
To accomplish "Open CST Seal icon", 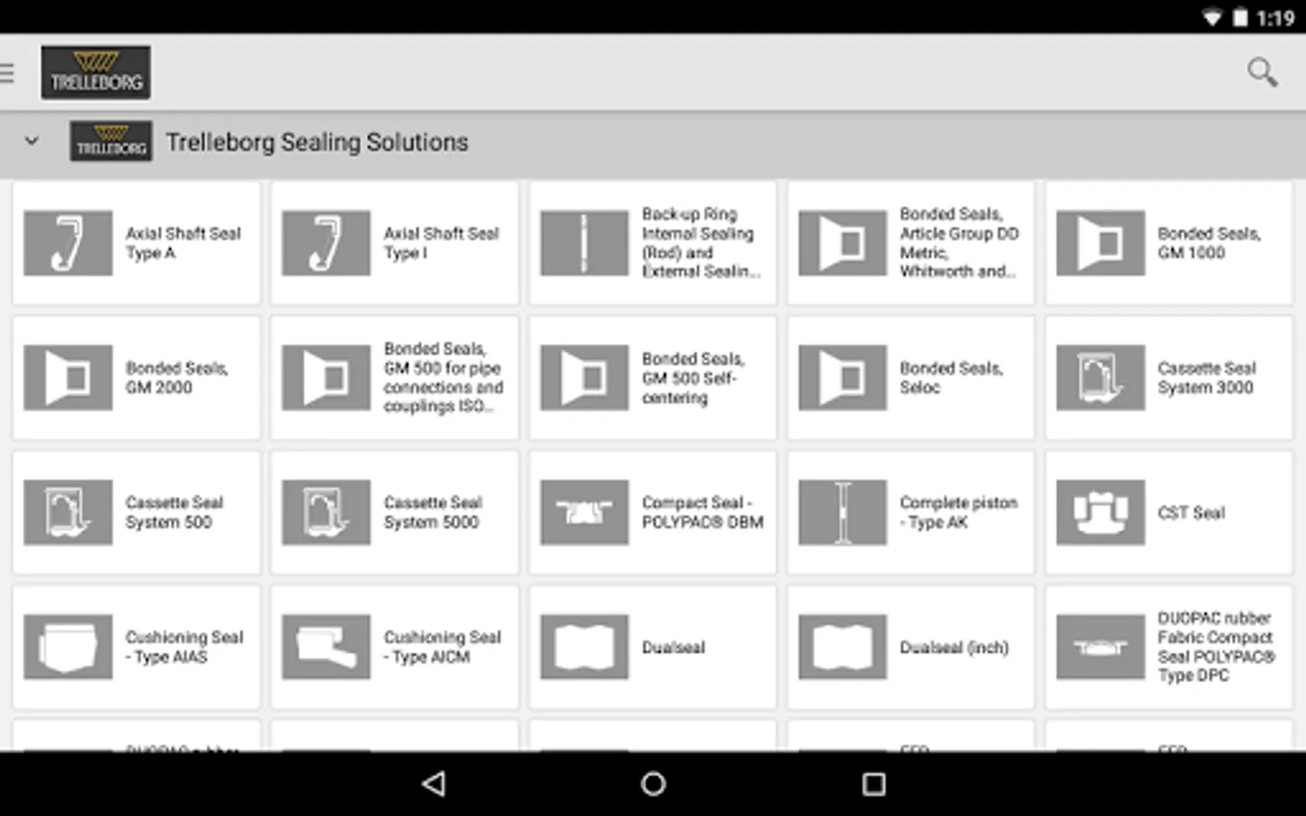I will (1101, 512).
